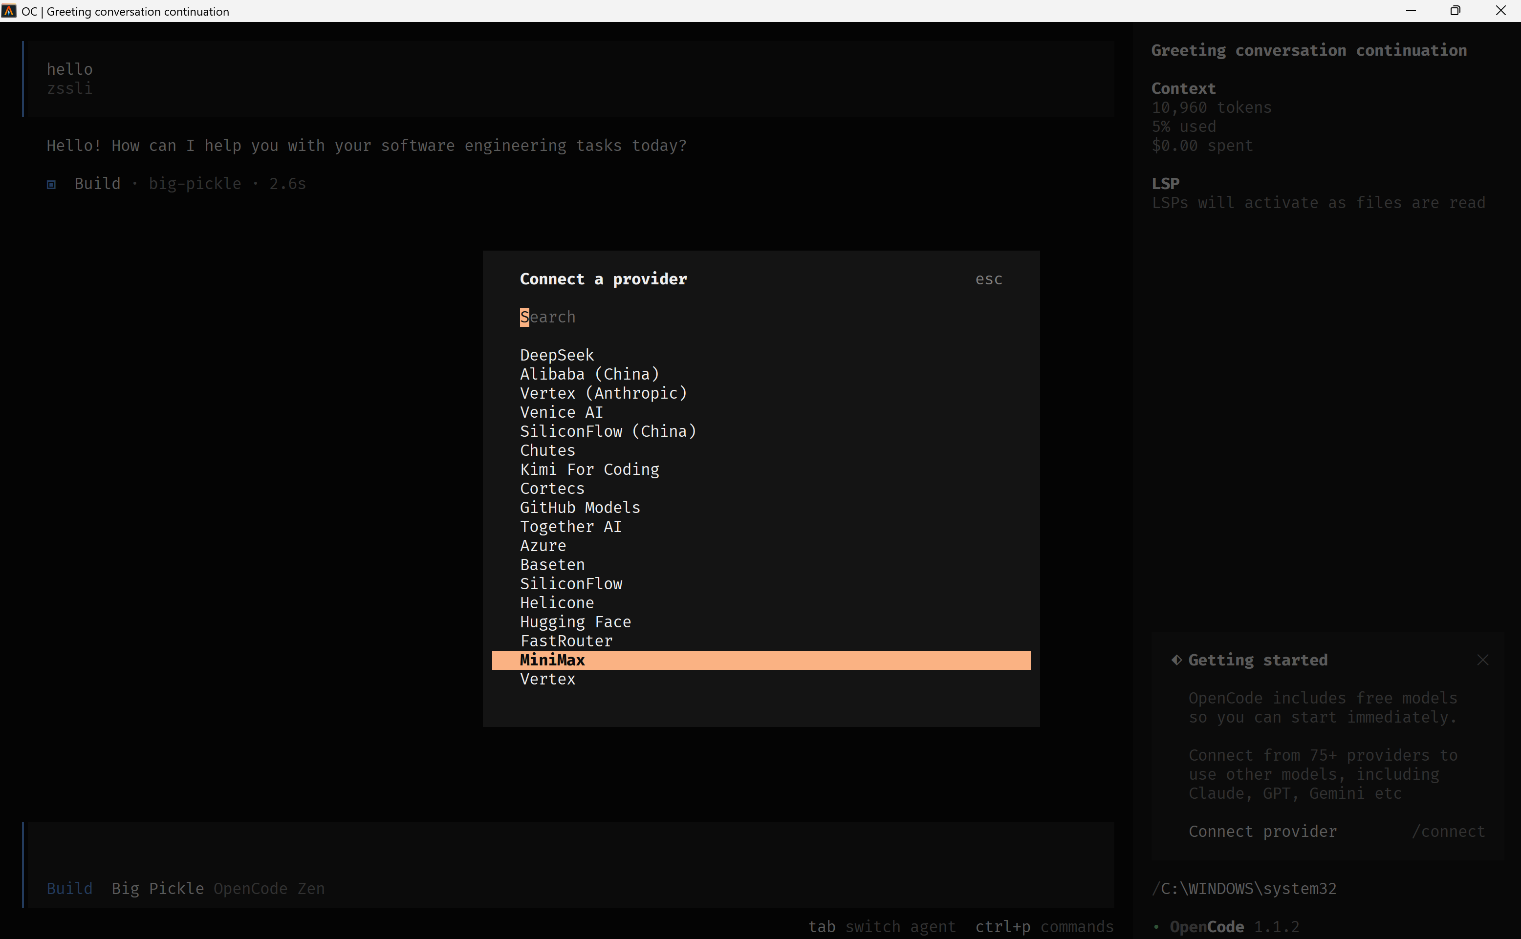Screen dimensions: 1521x939
Task: Click the OC application icon in the title bar
Action: (9, 11)
